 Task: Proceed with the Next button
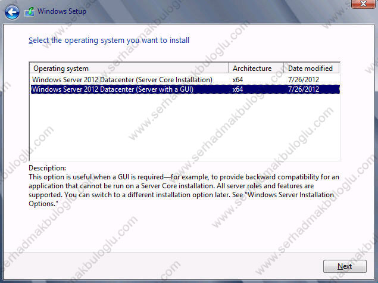[345, 266]
